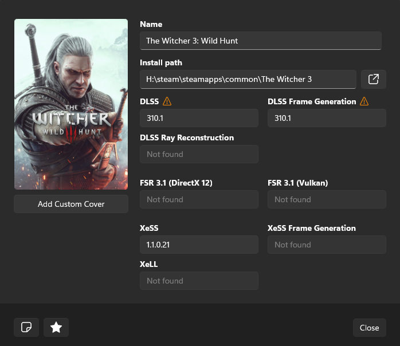Click the Name field with The Witcher 3
400x346 pixels.
point(260,41)
